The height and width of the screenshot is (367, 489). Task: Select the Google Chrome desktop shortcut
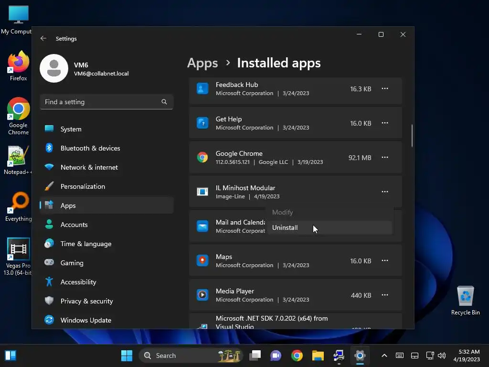pyautogui.click(x=19, y=116)
